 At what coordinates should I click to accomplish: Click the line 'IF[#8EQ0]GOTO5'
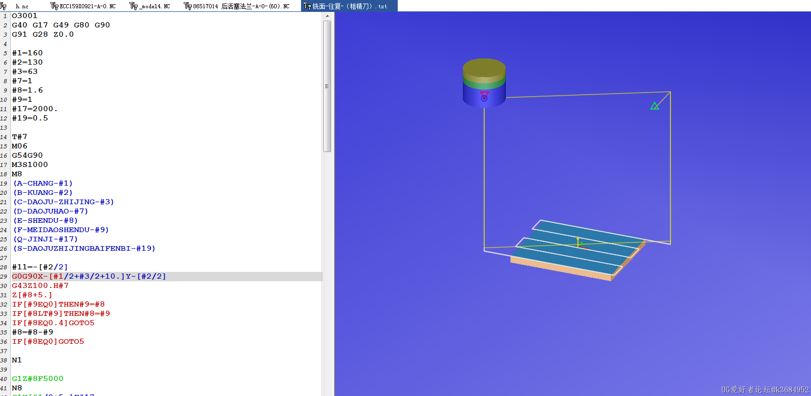(48, 341)
